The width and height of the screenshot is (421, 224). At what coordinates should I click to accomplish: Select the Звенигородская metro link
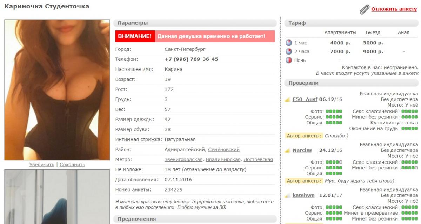[183, 160]
